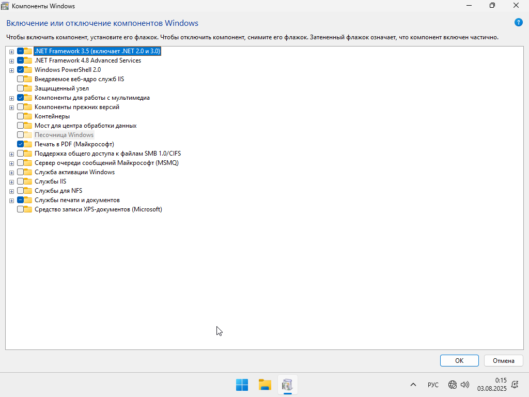The image size is (529, 397).
Task: Select the Печать в PDF (Майкрософт) label
Action: (x=74, y=144)
